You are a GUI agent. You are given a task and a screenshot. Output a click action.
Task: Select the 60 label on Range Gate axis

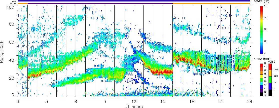[x=12, y=42]
